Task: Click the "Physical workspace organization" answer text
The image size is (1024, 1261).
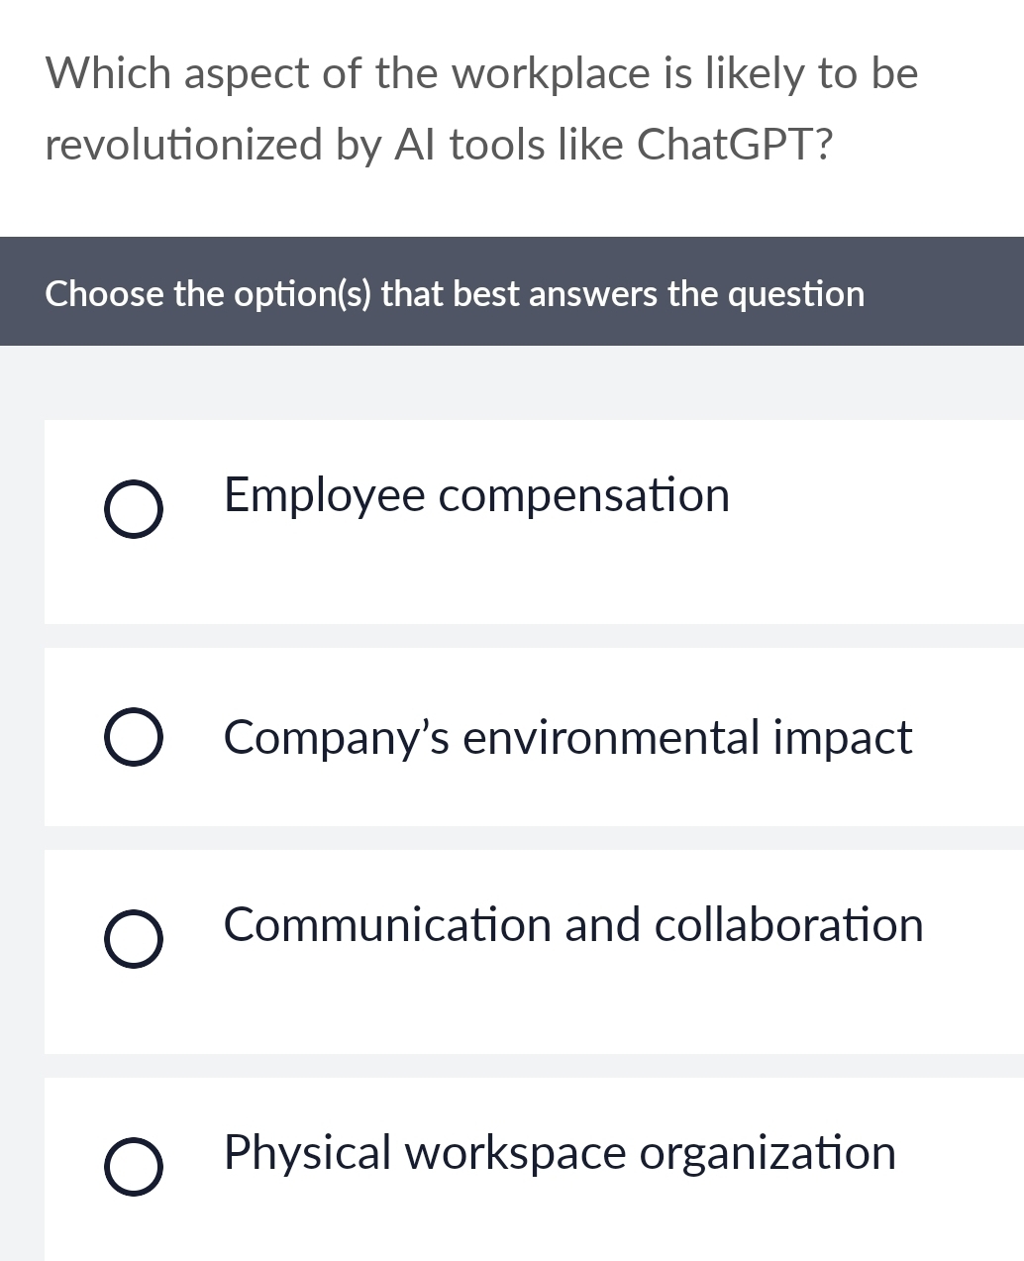Action: coord(560,1153)
